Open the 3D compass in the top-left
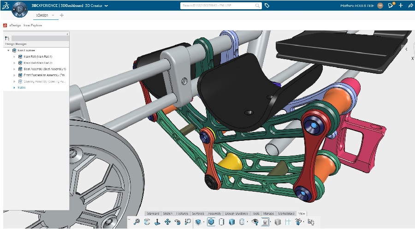Image resolution: width=415 pixels, height=229 pixels. [x=19, y=9]
